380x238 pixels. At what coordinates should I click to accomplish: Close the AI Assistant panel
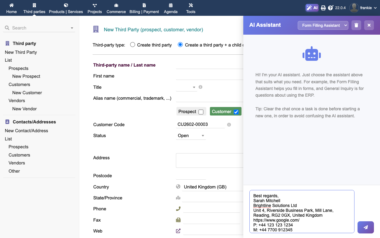pos(369,25)
